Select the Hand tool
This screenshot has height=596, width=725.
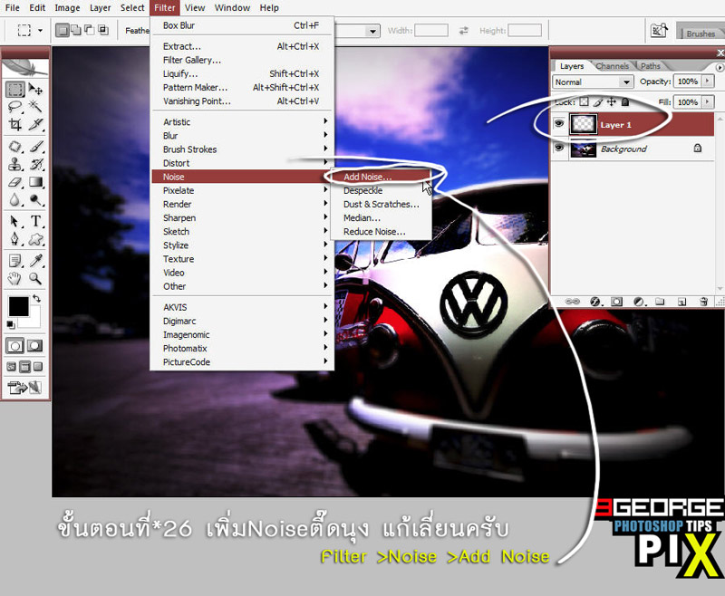14,279
